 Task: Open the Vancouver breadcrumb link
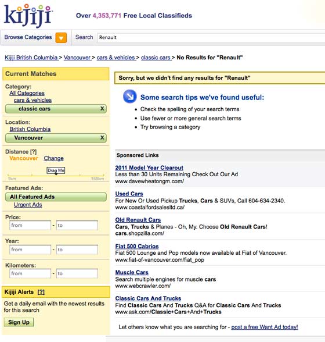click(77, 58)
